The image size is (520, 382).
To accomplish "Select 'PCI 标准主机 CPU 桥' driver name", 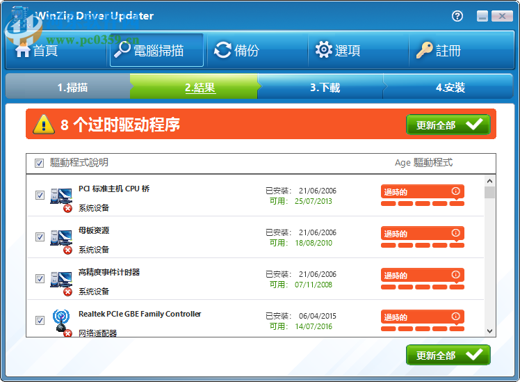I will pyautogui.click(x=114, y=189).
